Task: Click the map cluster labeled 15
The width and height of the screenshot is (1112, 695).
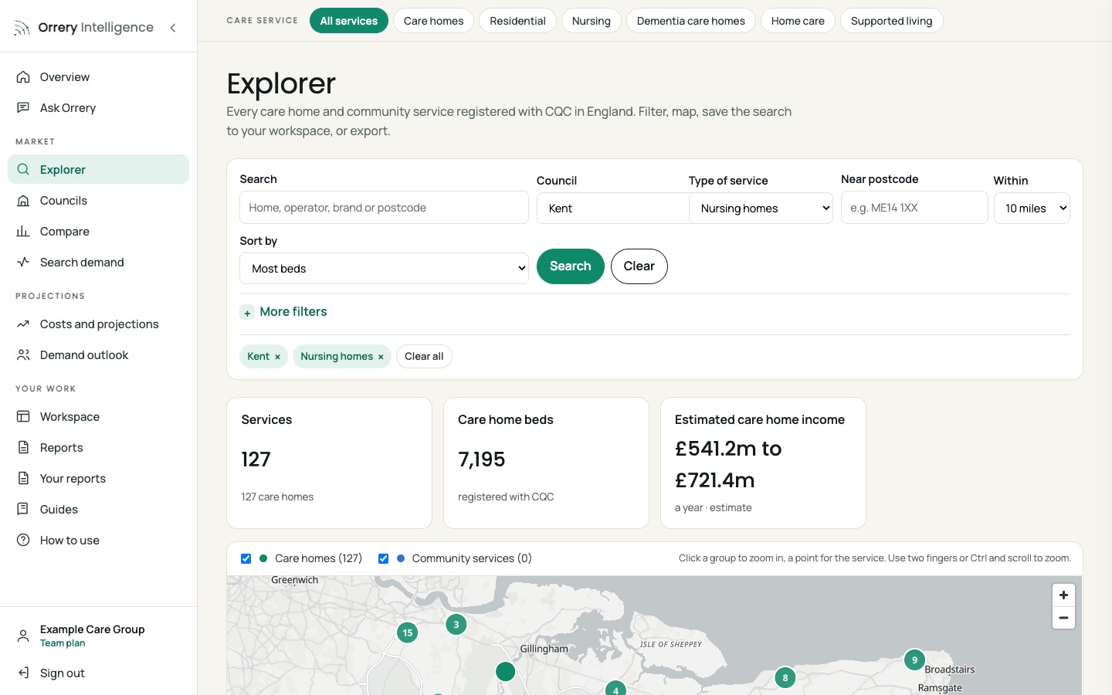Action: coord(408,632)
